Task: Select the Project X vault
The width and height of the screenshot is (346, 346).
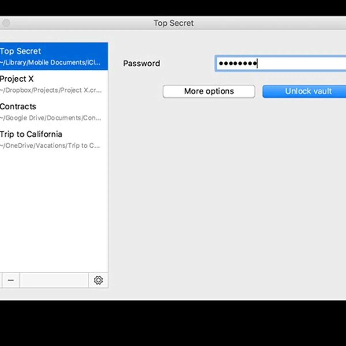Action: pos(17,79)
